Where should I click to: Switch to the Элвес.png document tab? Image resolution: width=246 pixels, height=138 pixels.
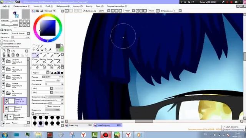point(79,125)
